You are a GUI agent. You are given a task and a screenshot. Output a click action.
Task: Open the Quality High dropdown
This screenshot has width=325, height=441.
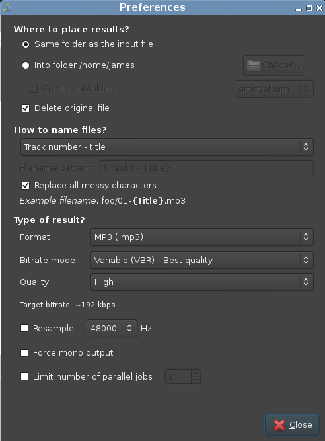tap(202, 282)
